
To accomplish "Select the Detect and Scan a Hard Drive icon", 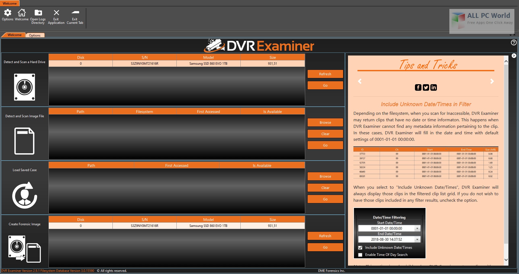I will coord(24,87).
